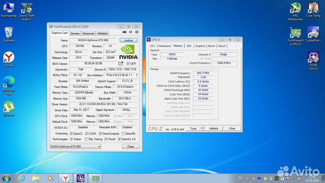
Task: Click the Bus Interface question mark
Action: 137,75
